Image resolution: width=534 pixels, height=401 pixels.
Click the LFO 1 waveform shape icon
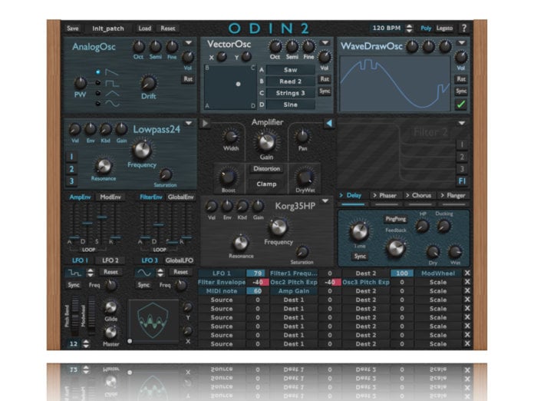(77, 272)
